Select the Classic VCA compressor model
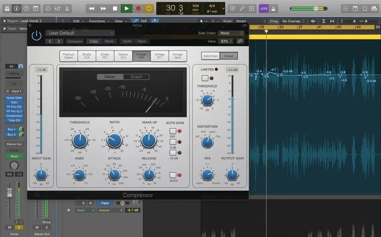Viewport: 381px width, 237px height. [123, 56]
